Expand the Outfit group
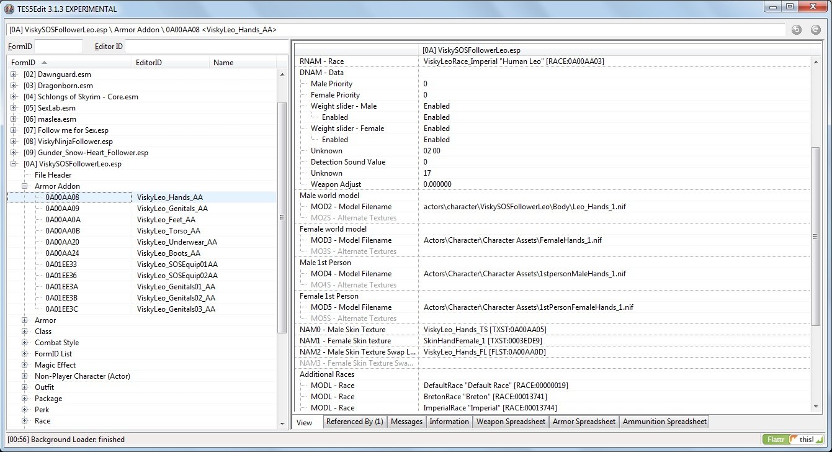 (25, 387)
